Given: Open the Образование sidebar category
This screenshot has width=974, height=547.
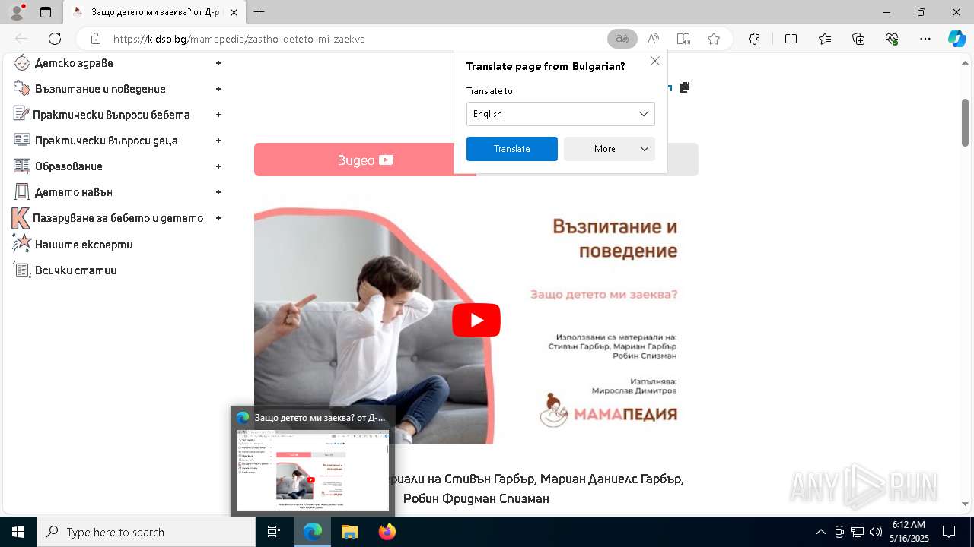Looking at the screenshot, I should point(68,166).
